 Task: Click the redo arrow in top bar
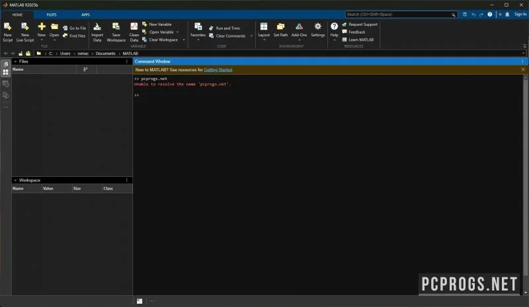click(x=481, y=15)
